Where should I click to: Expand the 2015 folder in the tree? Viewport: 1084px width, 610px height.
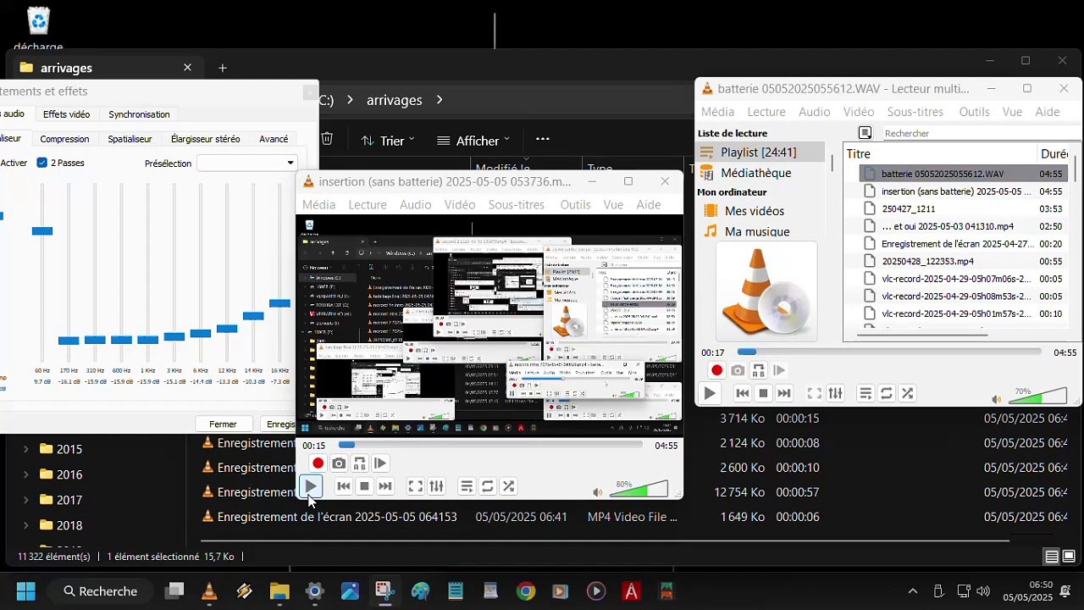pos(25,449)
